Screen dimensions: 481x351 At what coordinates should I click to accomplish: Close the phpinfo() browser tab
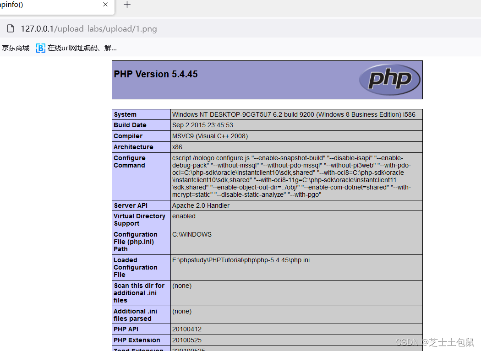click(105, 4)
